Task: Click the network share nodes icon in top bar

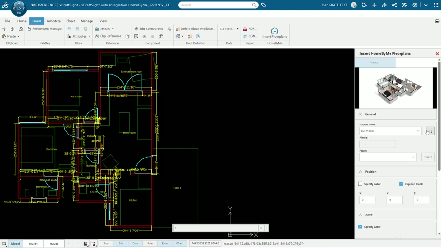Action: click(394, 5)
